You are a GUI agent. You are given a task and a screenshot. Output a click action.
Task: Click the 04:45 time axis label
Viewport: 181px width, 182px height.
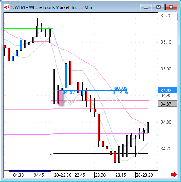(x=39, y=175)
